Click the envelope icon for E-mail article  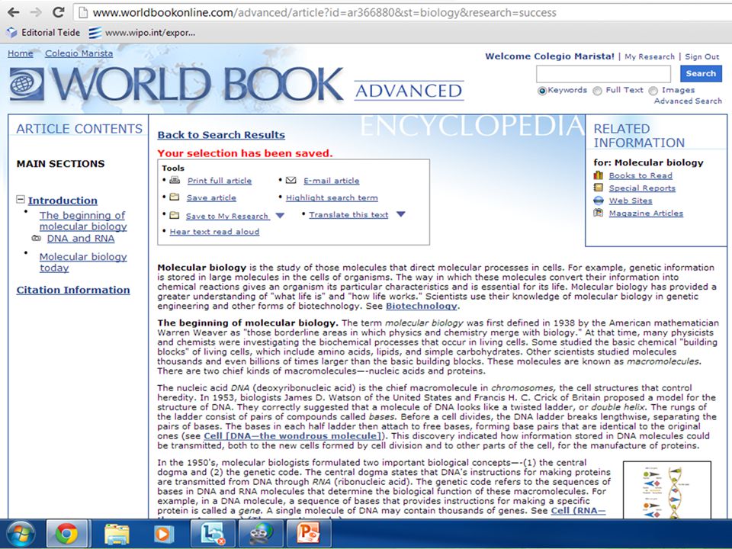291,180
